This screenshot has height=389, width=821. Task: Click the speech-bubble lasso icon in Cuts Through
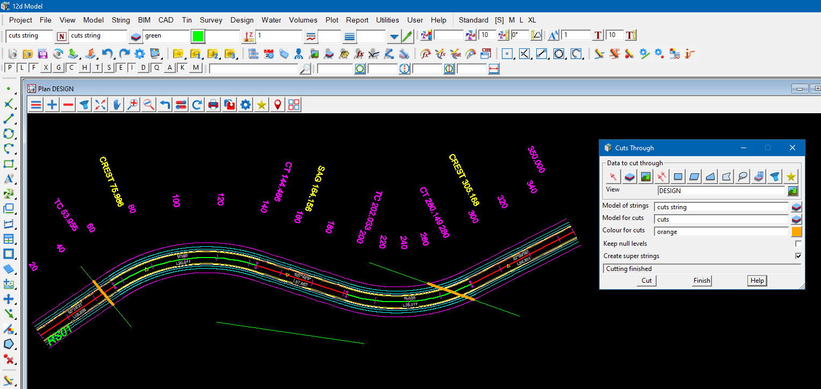click(743, 177)
